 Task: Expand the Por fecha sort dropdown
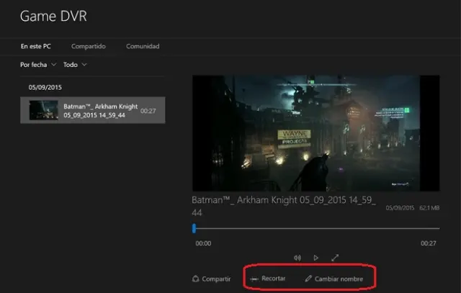click(x=39, y=65)
